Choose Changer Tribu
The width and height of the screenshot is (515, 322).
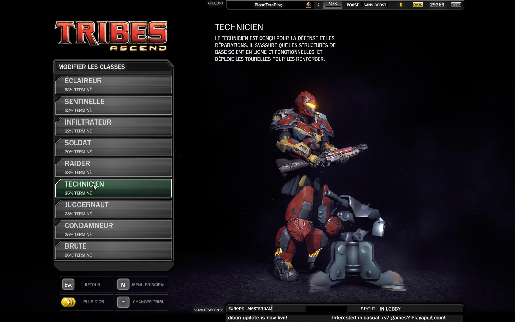click(x=149, y=302)
